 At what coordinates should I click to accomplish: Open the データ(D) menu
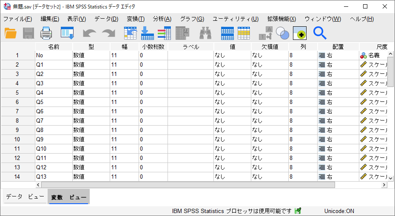point(106,19)
